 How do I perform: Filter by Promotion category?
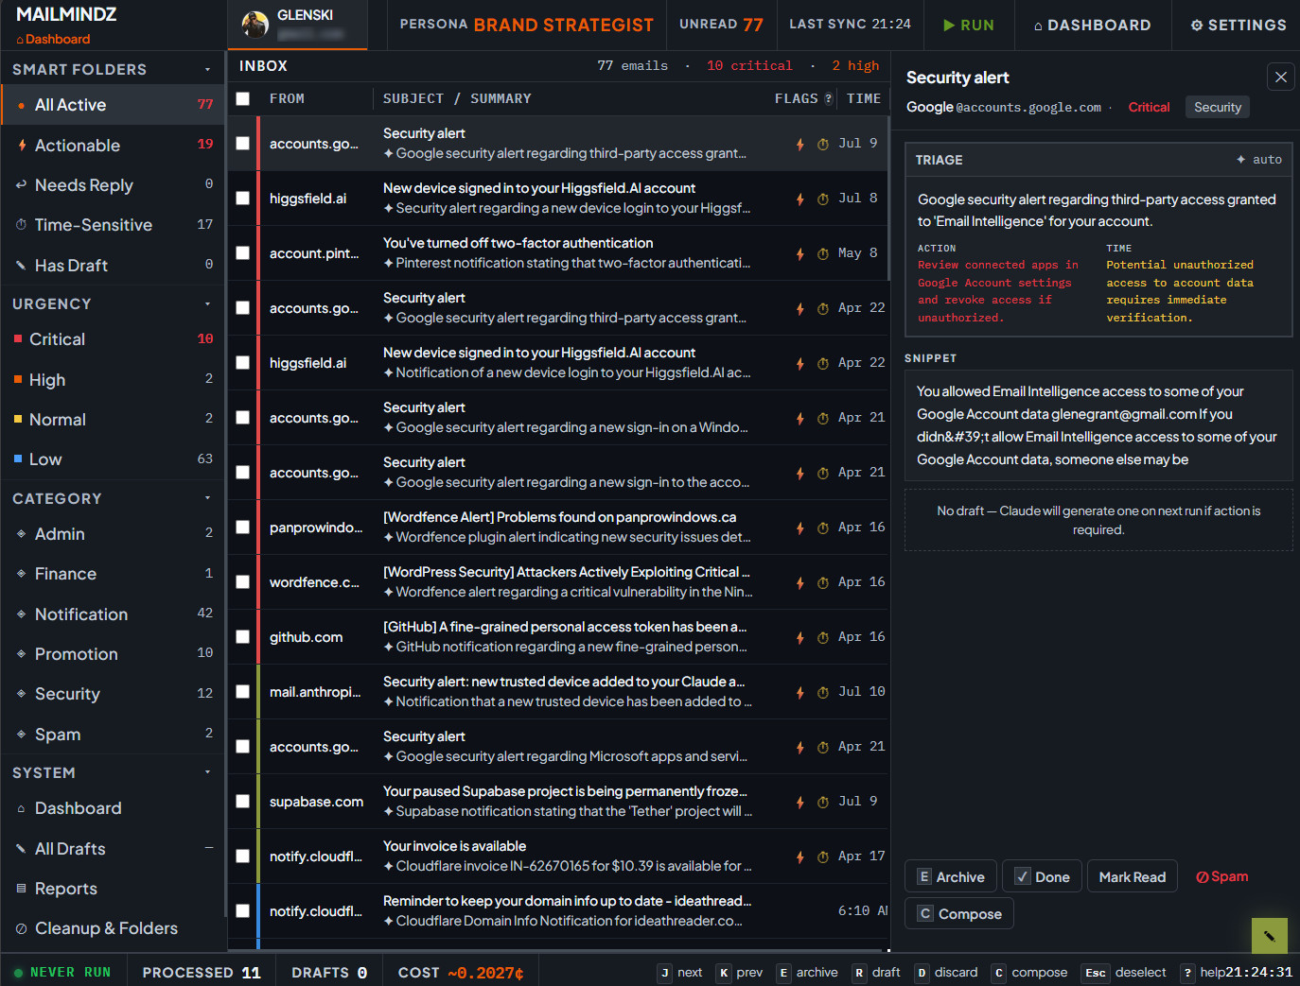(x=113, y=654)
